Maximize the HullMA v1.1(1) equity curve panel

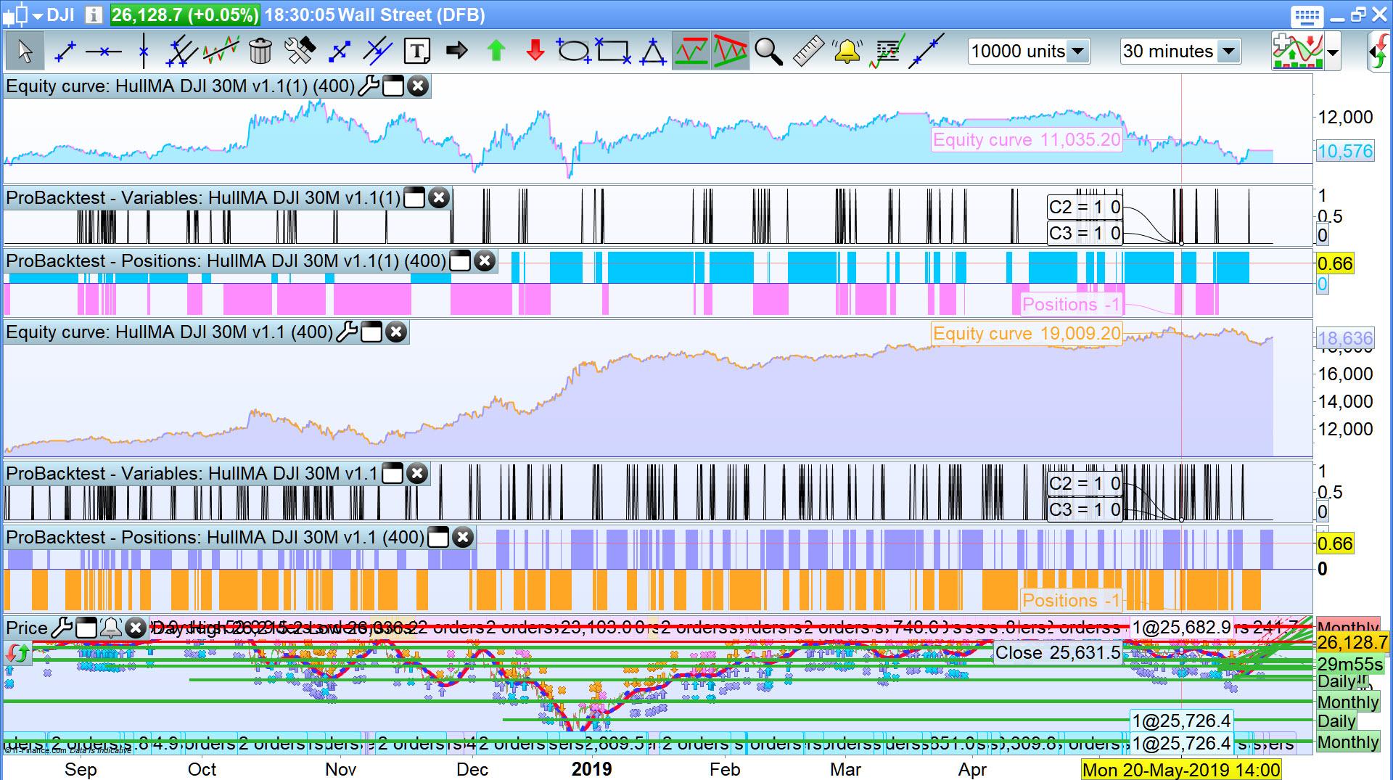(393, 86)
